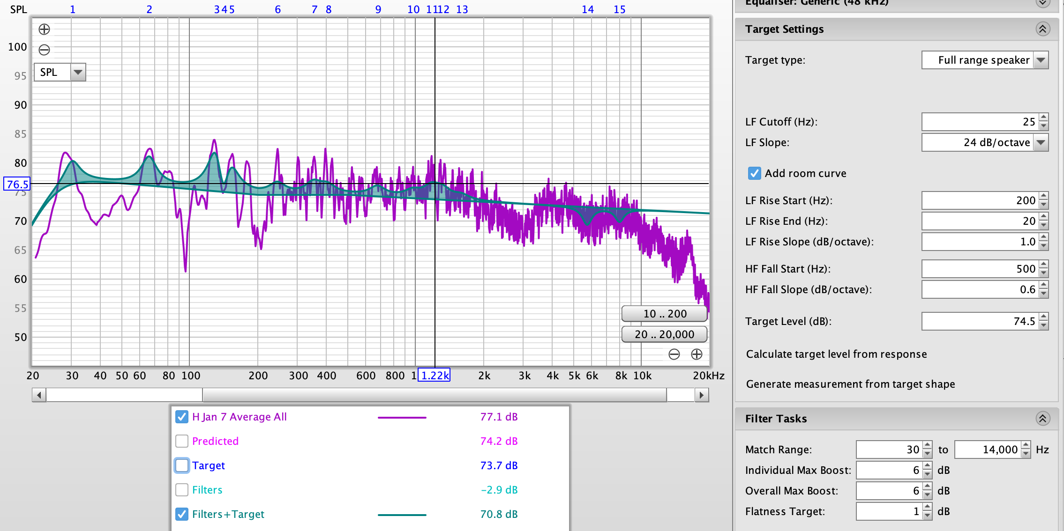Adjust Flatness Target stepper
1064x531 pixels.
pos(928,511)
